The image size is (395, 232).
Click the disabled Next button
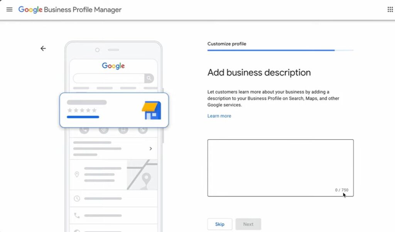(248, 224)
